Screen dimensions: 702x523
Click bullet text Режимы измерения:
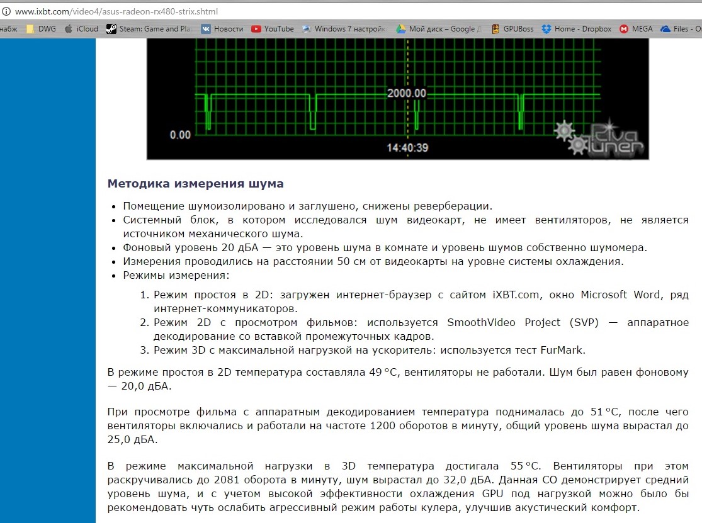click(176, 276)
